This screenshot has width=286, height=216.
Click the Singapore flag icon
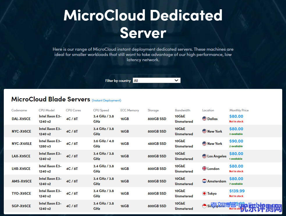[x=204, y=206]
